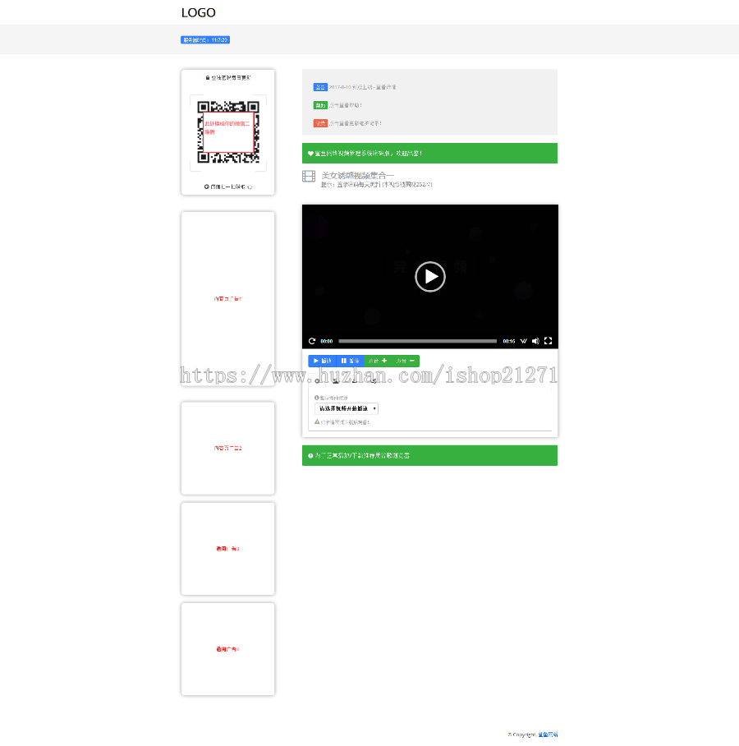
Task: Click the heart icon in green banner
Action: [310, 153]
